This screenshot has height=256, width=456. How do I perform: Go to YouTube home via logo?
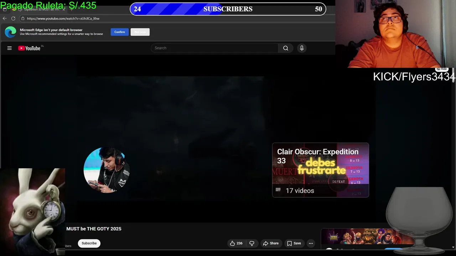29,48
